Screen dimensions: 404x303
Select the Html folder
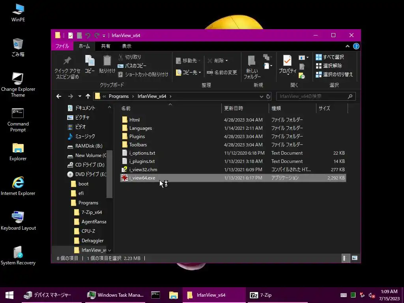[x=233, y=120]
